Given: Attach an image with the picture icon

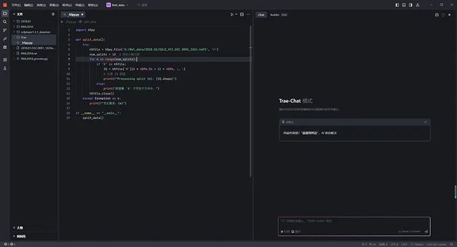Looking at the screenshot, I should (x=296, y=232).
